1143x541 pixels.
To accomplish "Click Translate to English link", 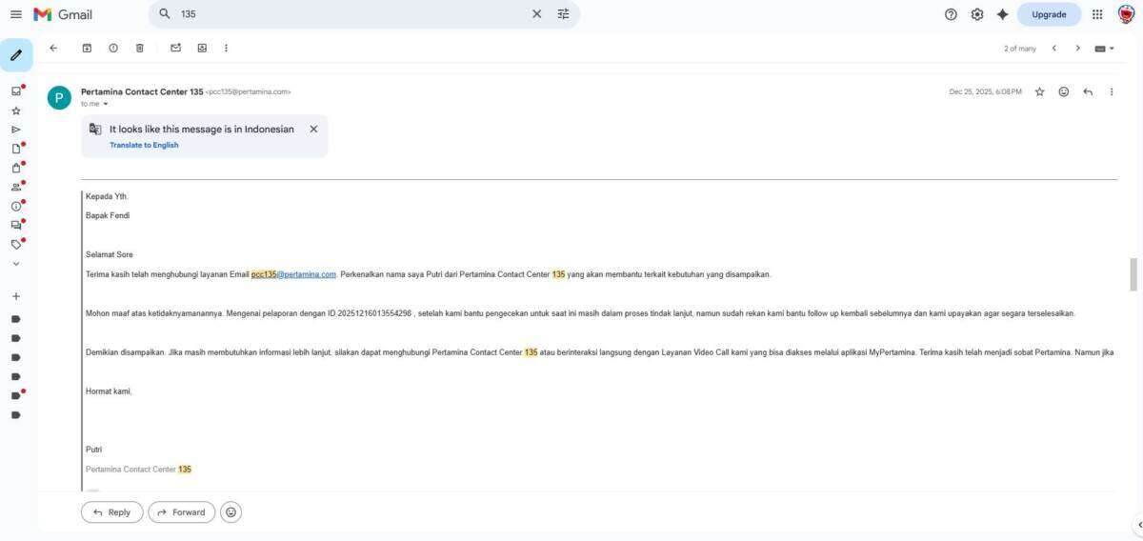I will tap(144, 145).
